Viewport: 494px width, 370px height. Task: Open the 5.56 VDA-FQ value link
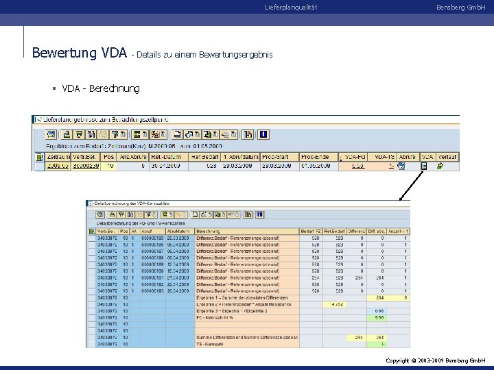(358, 166)
